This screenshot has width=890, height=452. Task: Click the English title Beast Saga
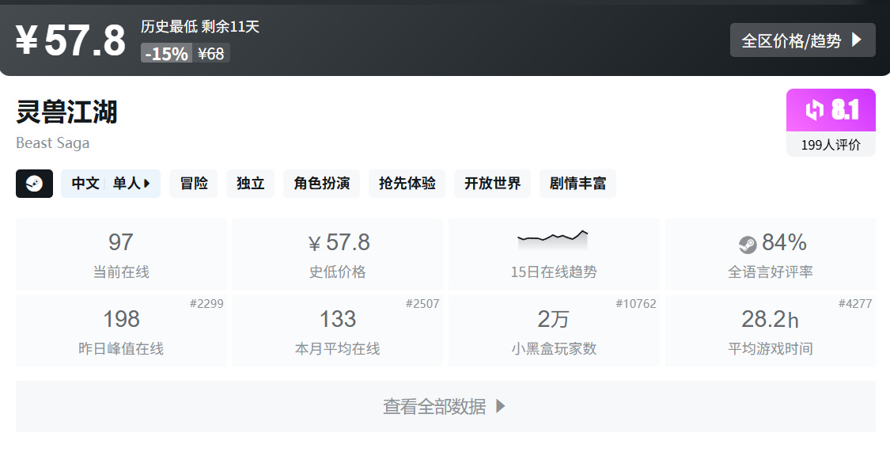tap(53, 143)
